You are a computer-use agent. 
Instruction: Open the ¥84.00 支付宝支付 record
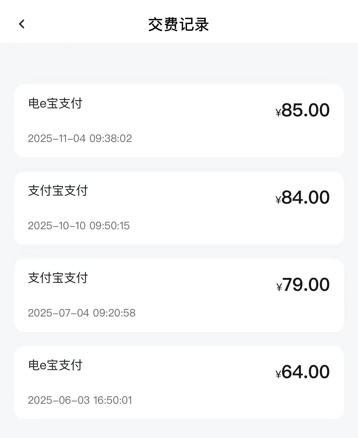coord(179,208)
